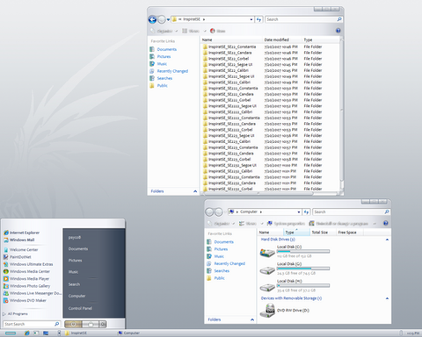This screenshot has width=422, height=337.
Task: Open Welcome Center in Start menu
Action: pos(21,249)
